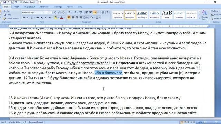This screenshot has width=221, height=124.
Task: Toggle Superscript formatting
Action: click(x=46, y=18)
